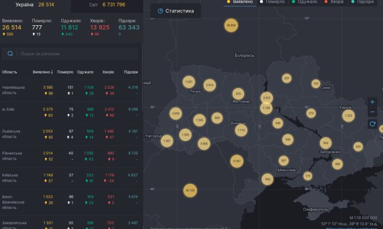Click the 1 037 bubble near Луцьк
This screenshot has height=229, width=383.
(189, 82)
